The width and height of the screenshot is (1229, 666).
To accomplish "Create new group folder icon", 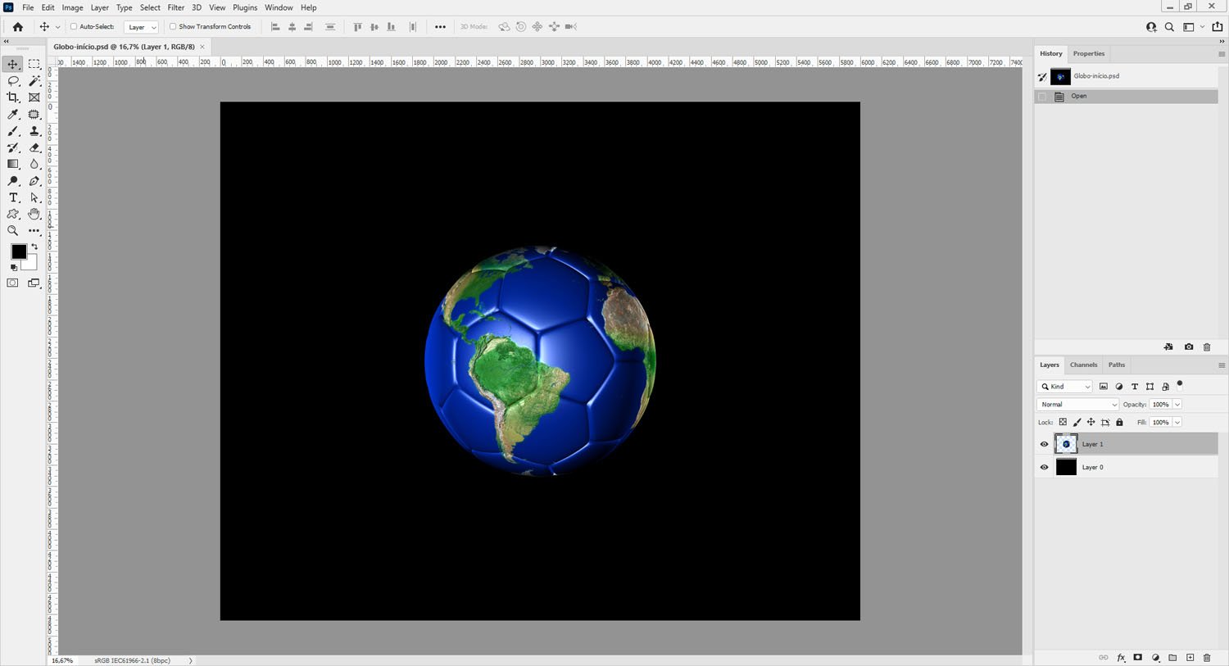I will point(1172,658).
